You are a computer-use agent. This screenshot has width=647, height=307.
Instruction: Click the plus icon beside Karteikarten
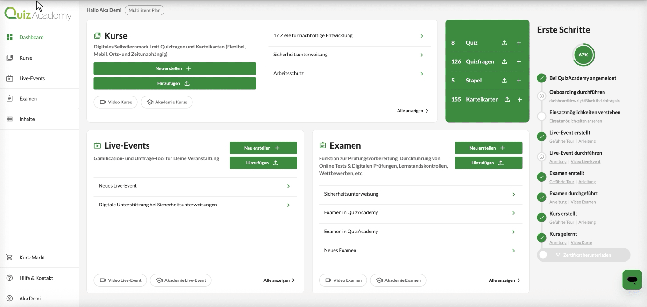(519, 99)
